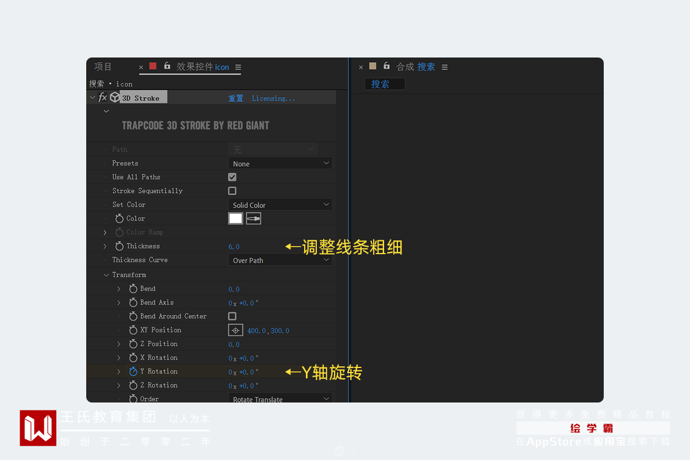The width and height of the screenshot is (690, 460).
Task: Toggle the Bend stopwatch
Action: [x=133, y=289]
